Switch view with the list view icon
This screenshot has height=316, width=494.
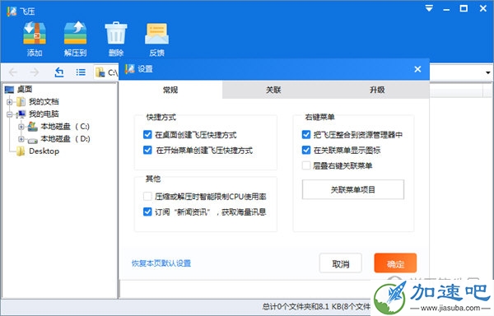pyautogui.click(x=81, y=72)
